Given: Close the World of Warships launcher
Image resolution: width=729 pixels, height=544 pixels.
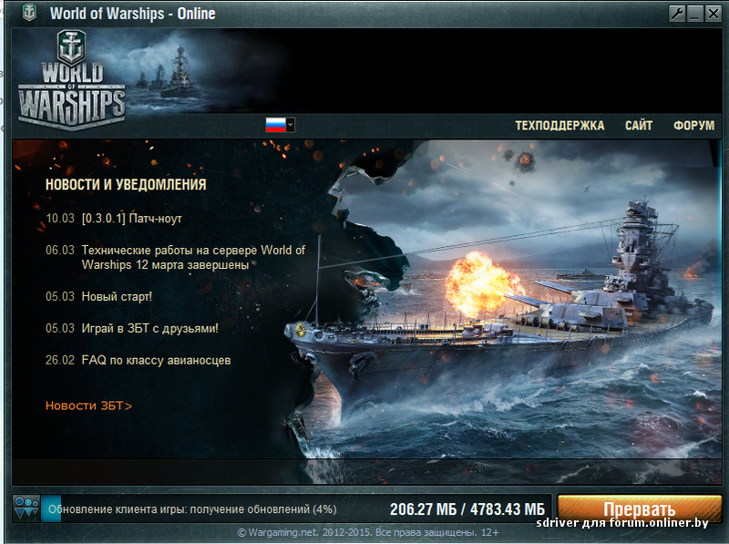Looking at the screenshot, I should 714,14.
